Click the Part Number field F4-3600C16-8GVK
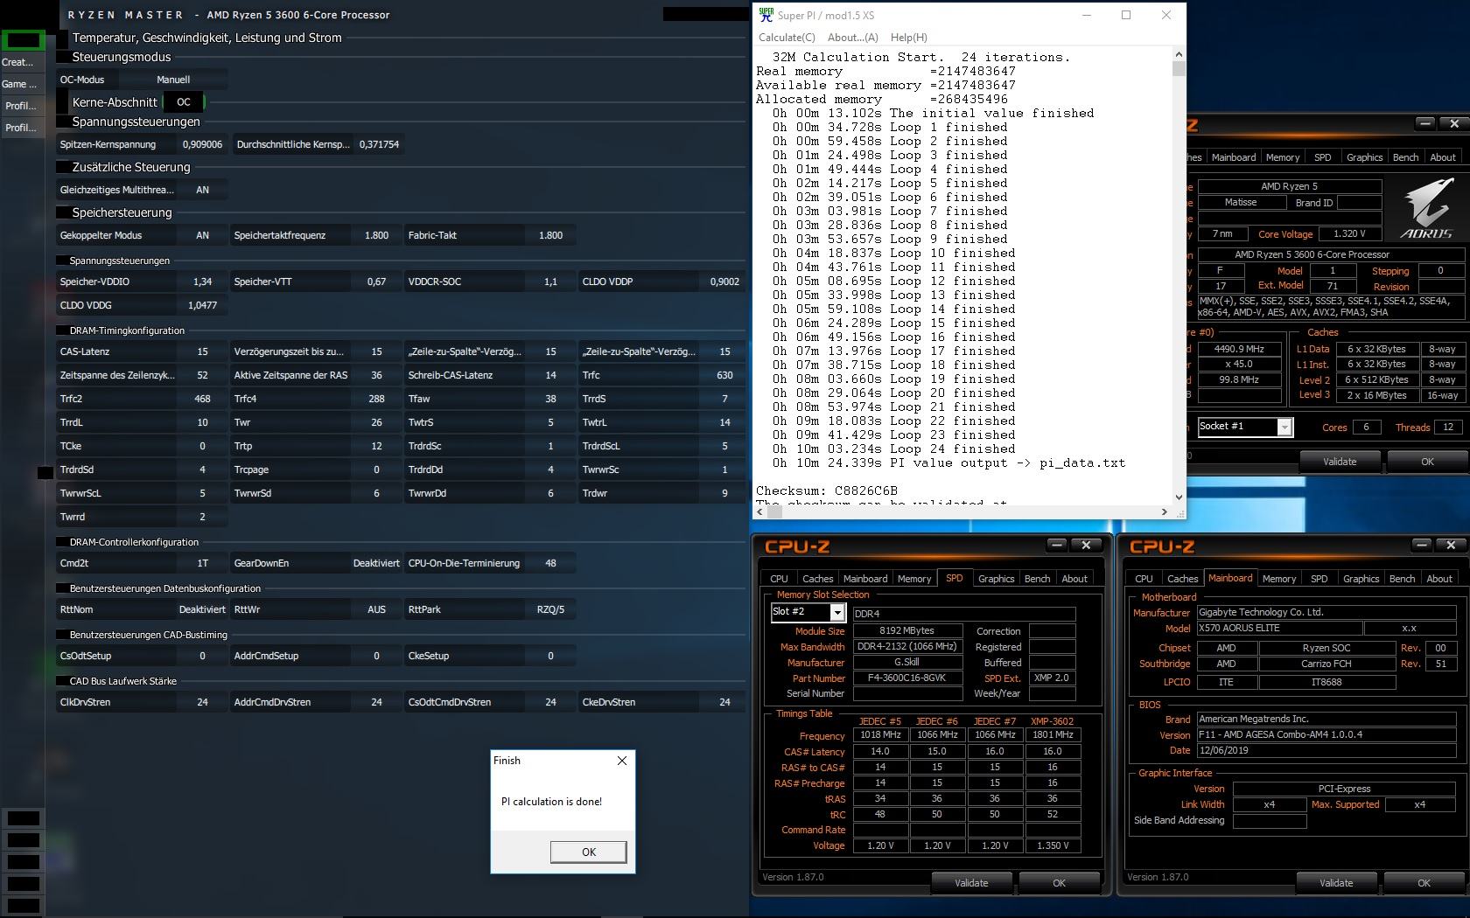Viewport: 1470px width, 918px height. (908, 678)
